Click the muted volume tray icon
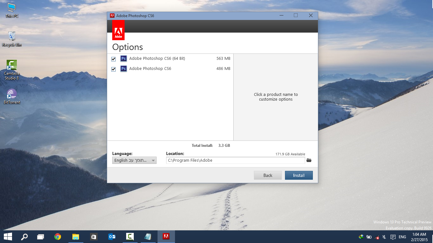This screenshot has height=243, width=433. [384, 237]
